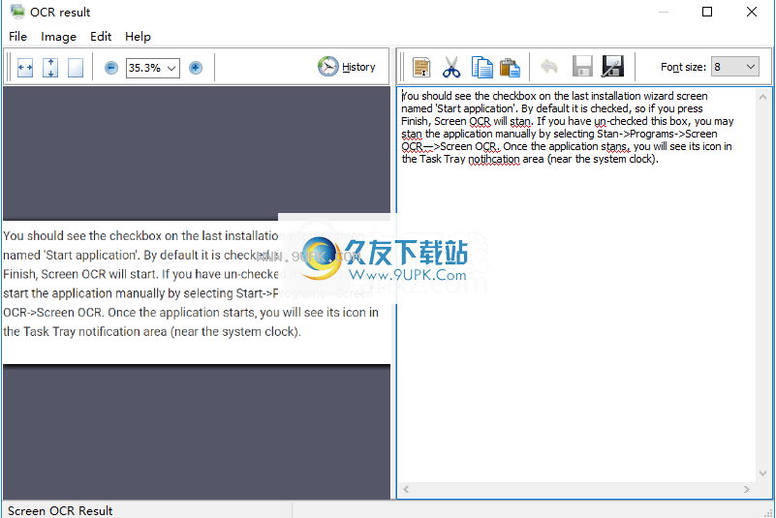Click the 'Screen OCR Result' status bar text
Image resolution: width=776 pixels, height=518 pixels.
60,510
